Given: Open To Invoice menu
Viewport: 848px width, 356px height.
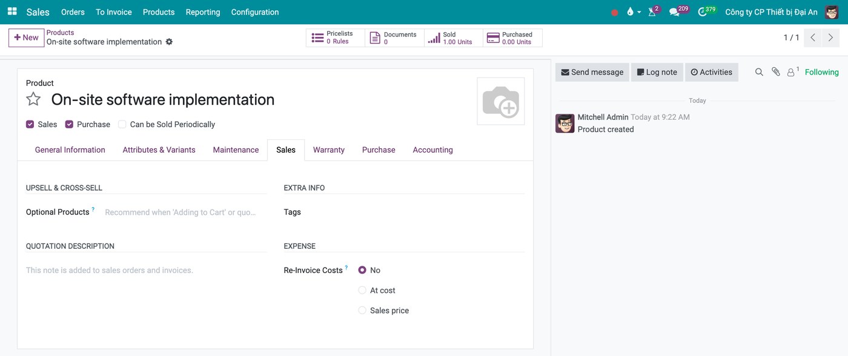Looking at the screenshot, I should coord(113,12).
